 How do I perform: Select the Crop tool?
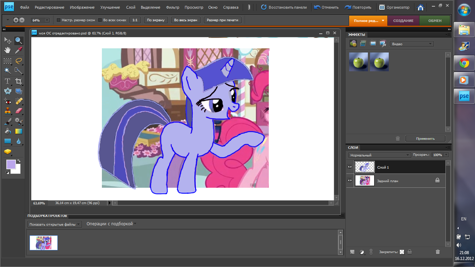point(19,81)
